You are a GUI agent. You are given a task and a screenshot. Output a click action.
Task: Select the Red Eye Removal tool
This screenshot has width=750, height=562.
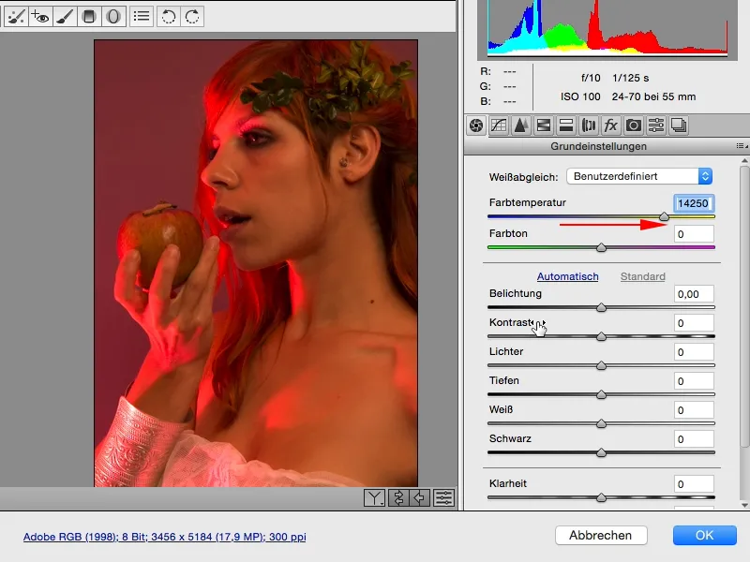(x=40, y=17)
